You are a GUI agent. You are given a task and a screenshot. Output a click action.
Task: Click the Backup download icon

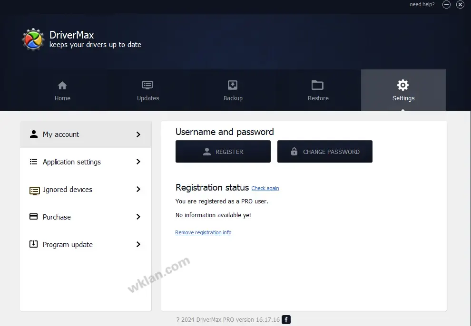pos(233,85)
